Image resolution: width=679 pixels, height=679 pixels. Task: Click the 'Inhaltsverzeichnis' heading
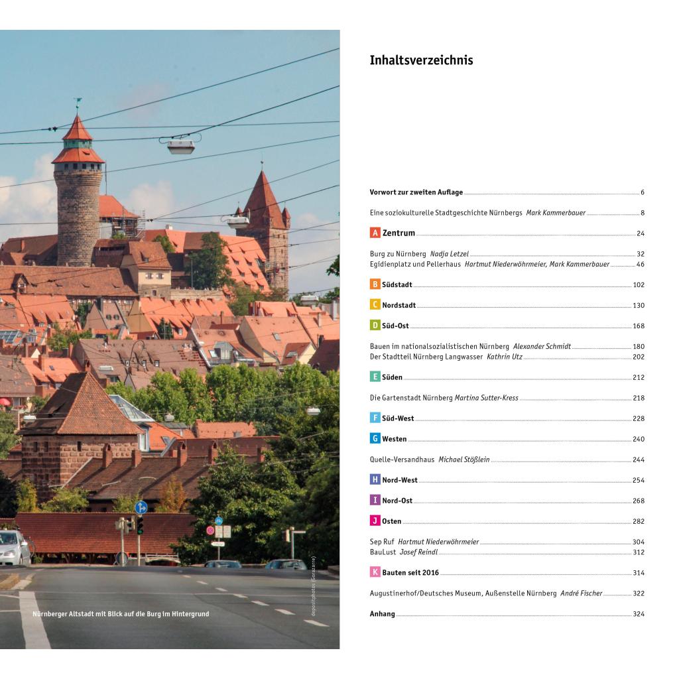point(421,60)
